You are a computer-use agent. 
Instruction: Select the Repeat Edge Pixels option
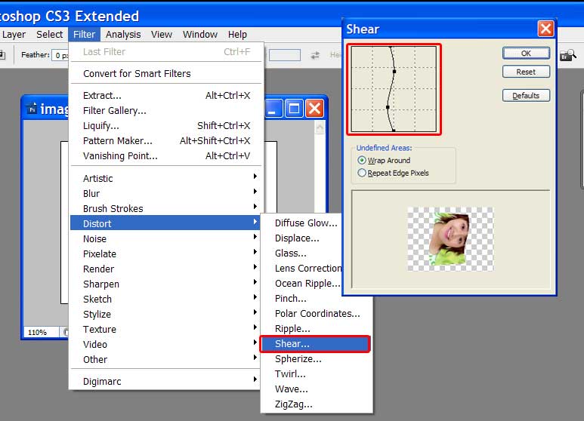pyautogui.click(x=393, y=173)
